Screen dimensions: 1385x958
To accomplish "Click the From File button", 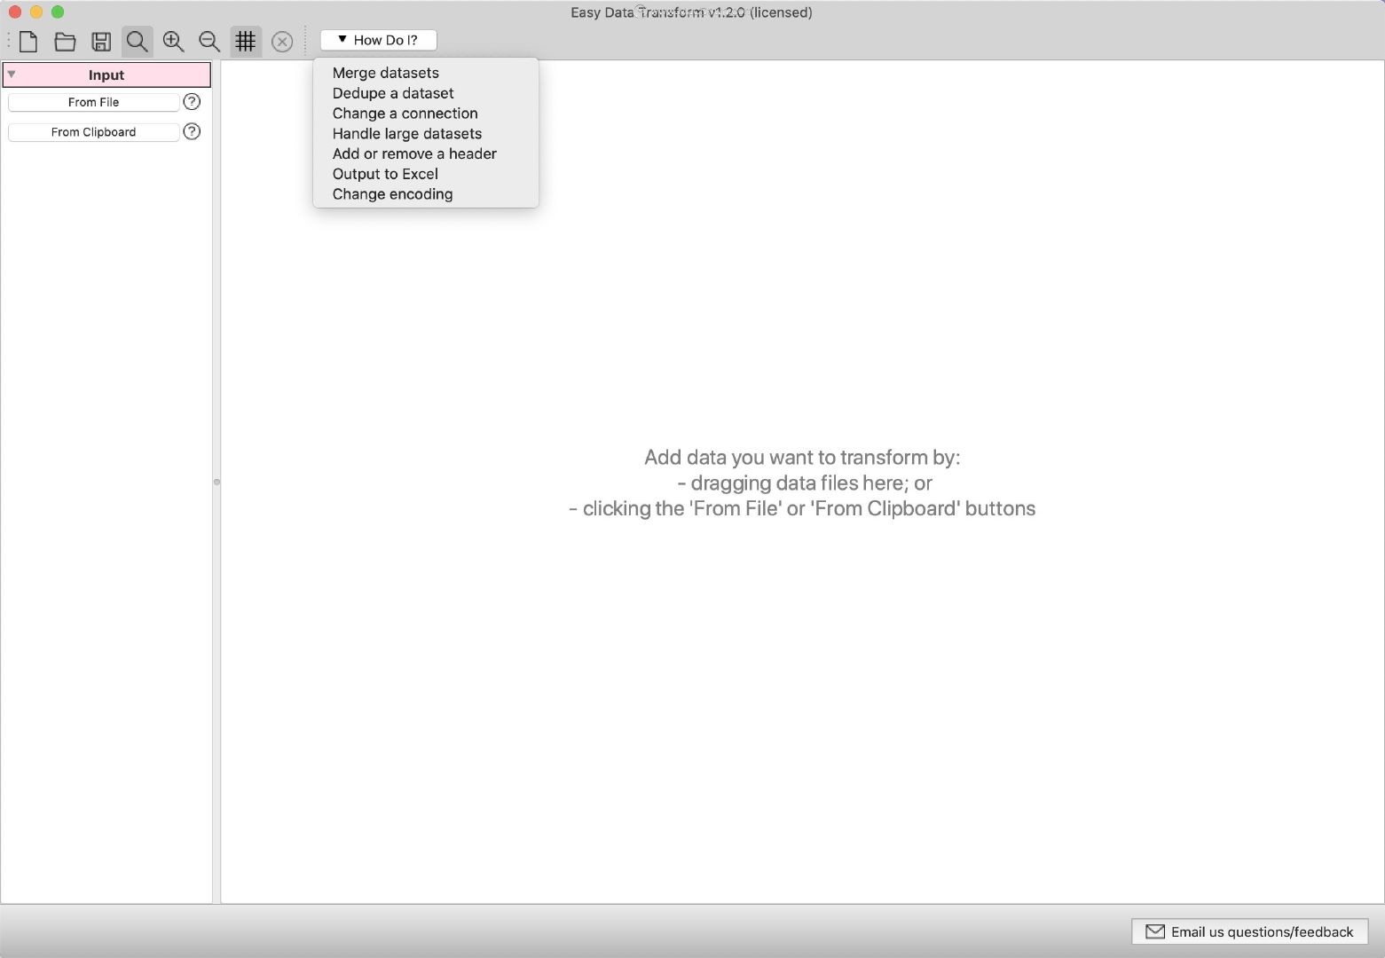I will coord(93,102).
